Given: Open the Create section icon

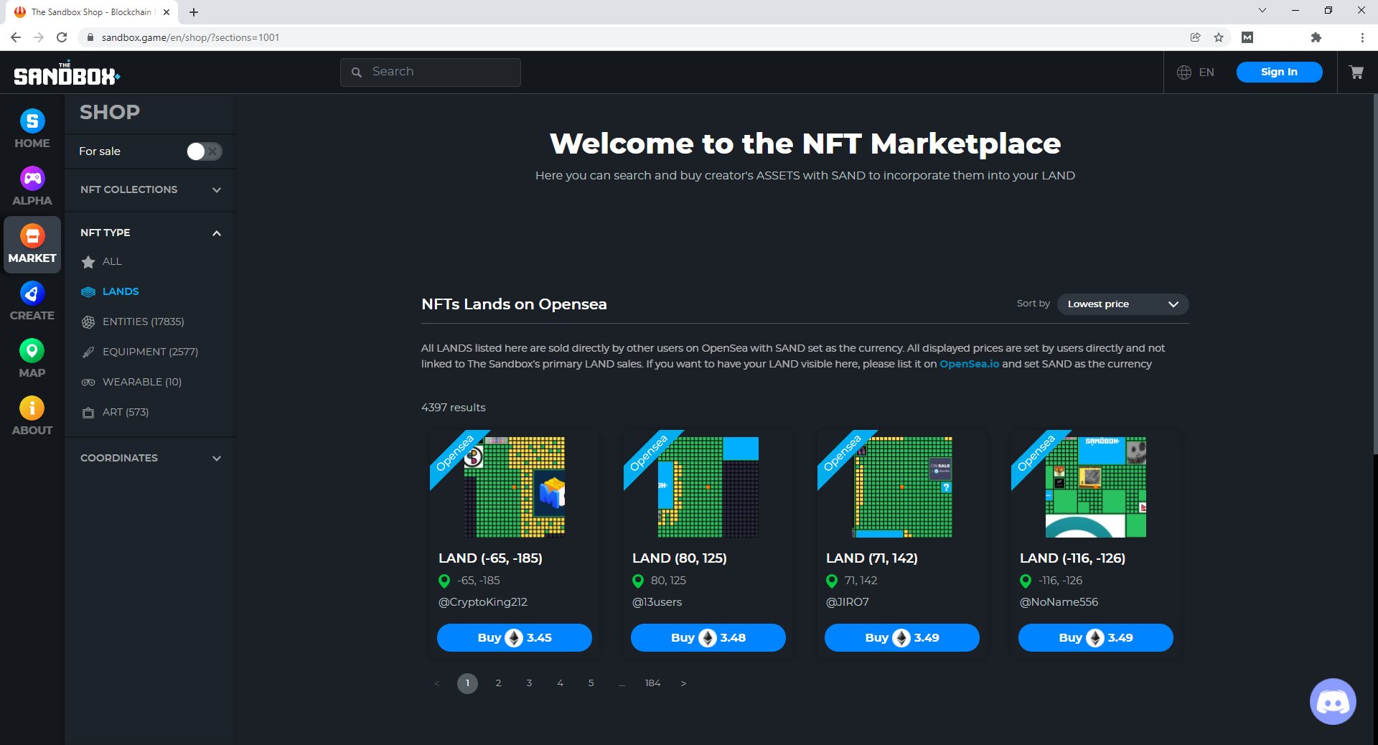Looking at the screenshot, I should click(32, 293).
